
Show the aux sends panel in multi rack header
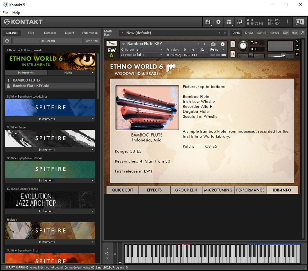click(294, 33)
